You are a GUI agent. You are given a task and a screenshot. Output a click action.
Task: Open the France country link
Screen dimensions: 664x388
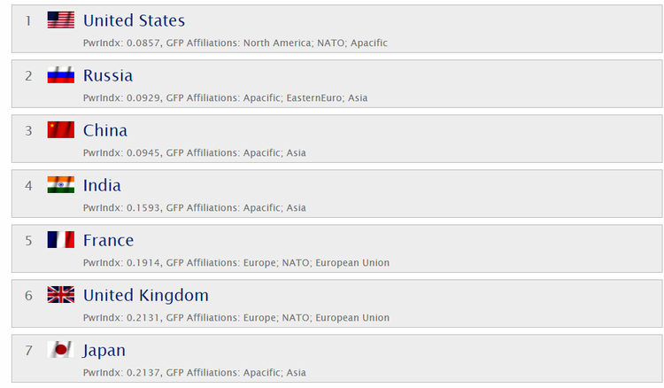pyautogui.click(x=108, y=240)
